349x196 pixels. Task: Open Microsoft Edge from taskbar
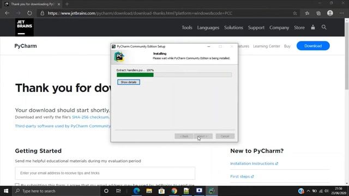136,191
